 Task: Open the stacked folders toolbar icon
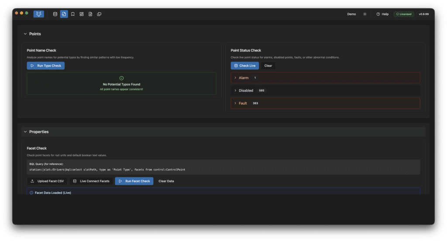(99, 14)
